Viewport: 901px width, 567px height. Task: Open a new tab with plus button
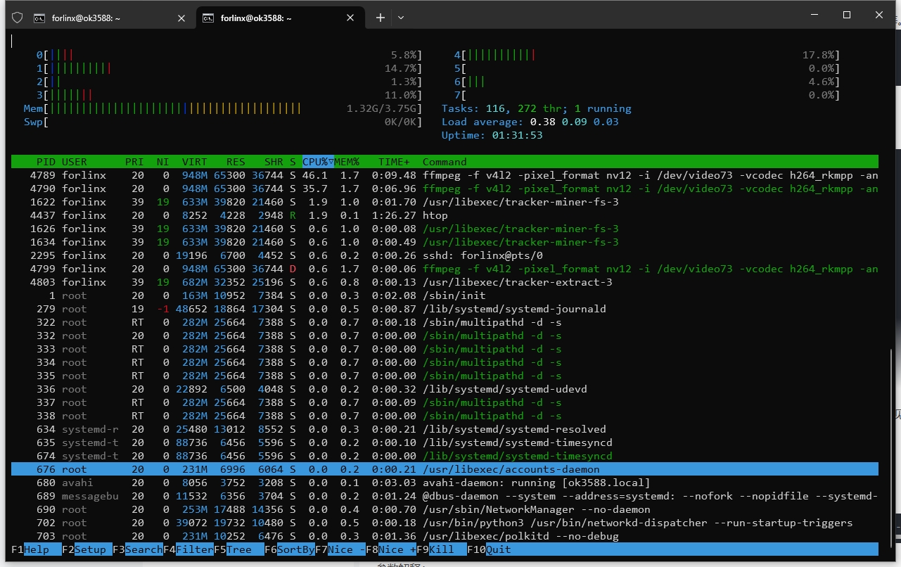(x=381, y=18)
